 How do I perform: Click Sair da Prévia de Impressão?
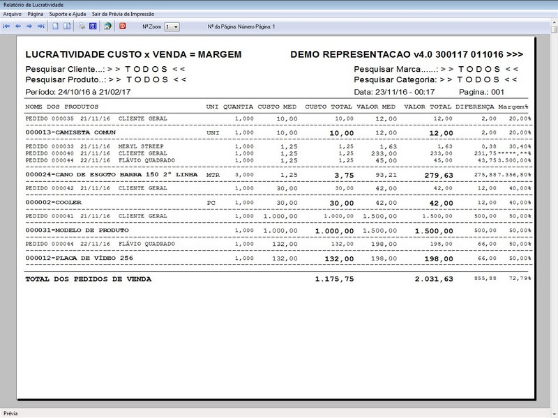(x=123, y=14)
